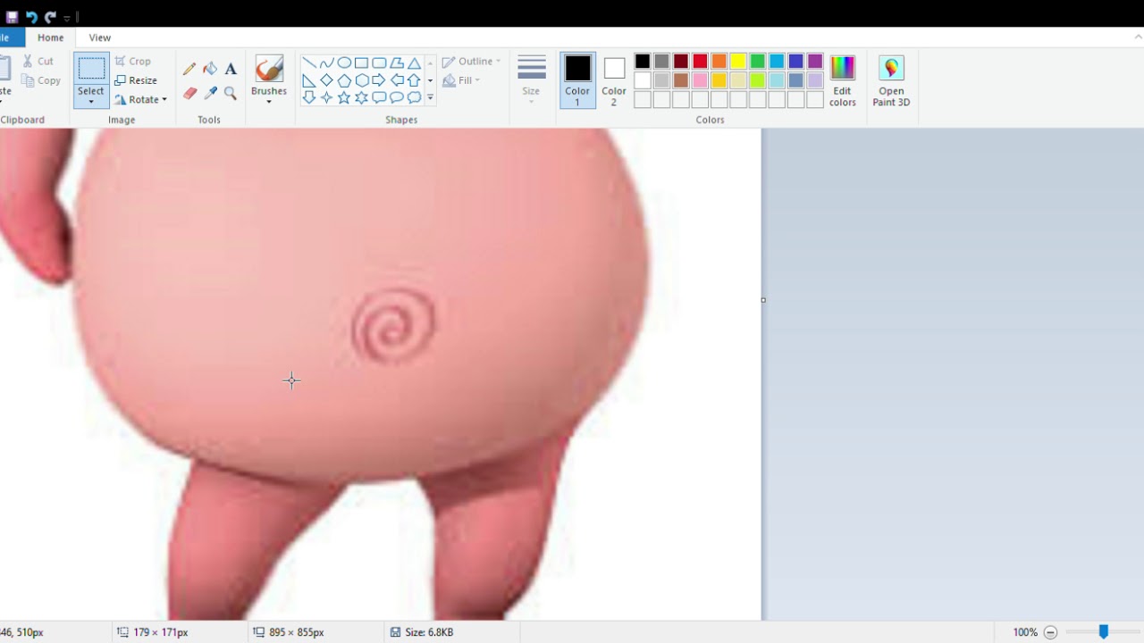Click the Crop button
1144x643 pixels.
click(133, 62)
